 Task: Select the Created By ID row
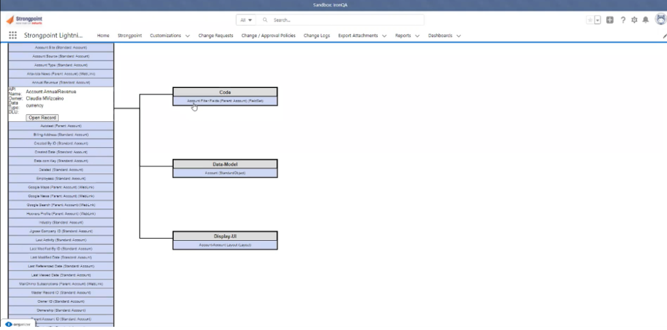point(61,143)
